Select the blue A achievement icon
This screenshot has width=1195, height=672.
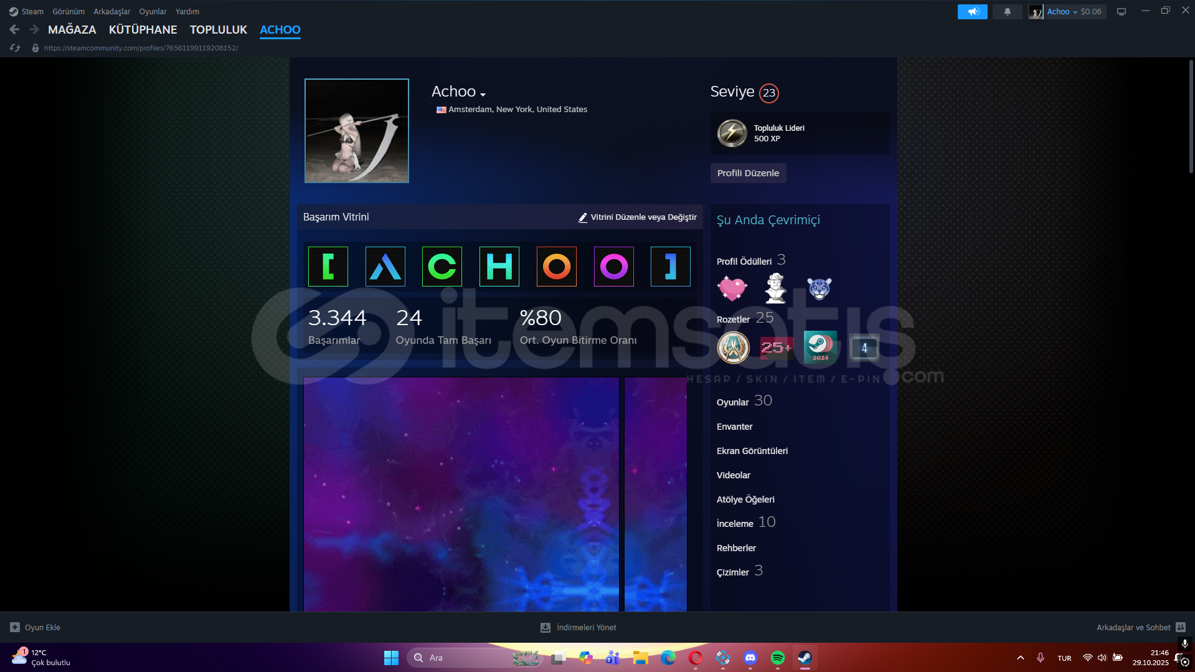click(385, 267)
